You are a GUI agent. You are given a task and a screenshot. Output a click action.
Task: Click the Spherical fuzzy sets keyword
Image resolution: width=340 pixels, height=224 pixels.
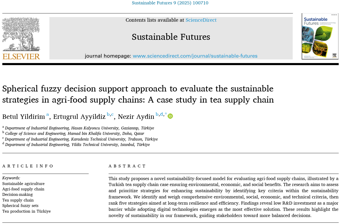click(x=20, y=206)
